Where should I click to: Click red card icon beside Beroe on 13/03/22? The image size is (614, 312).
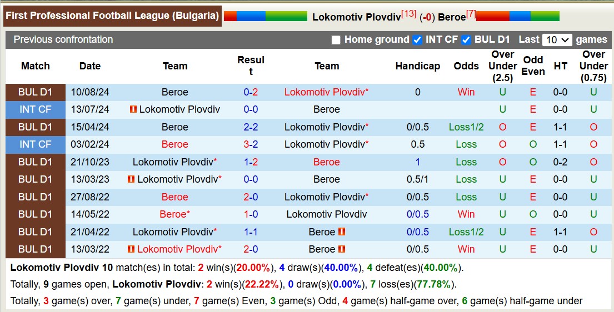(342, 249)
